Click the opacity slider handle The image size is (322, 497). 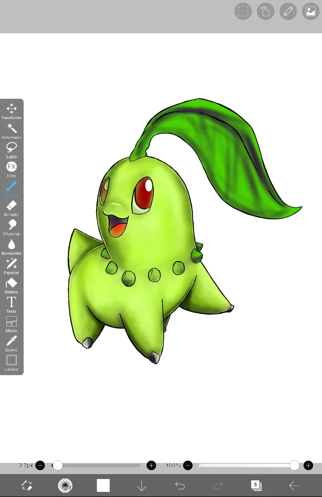click(x=294, y=466)
